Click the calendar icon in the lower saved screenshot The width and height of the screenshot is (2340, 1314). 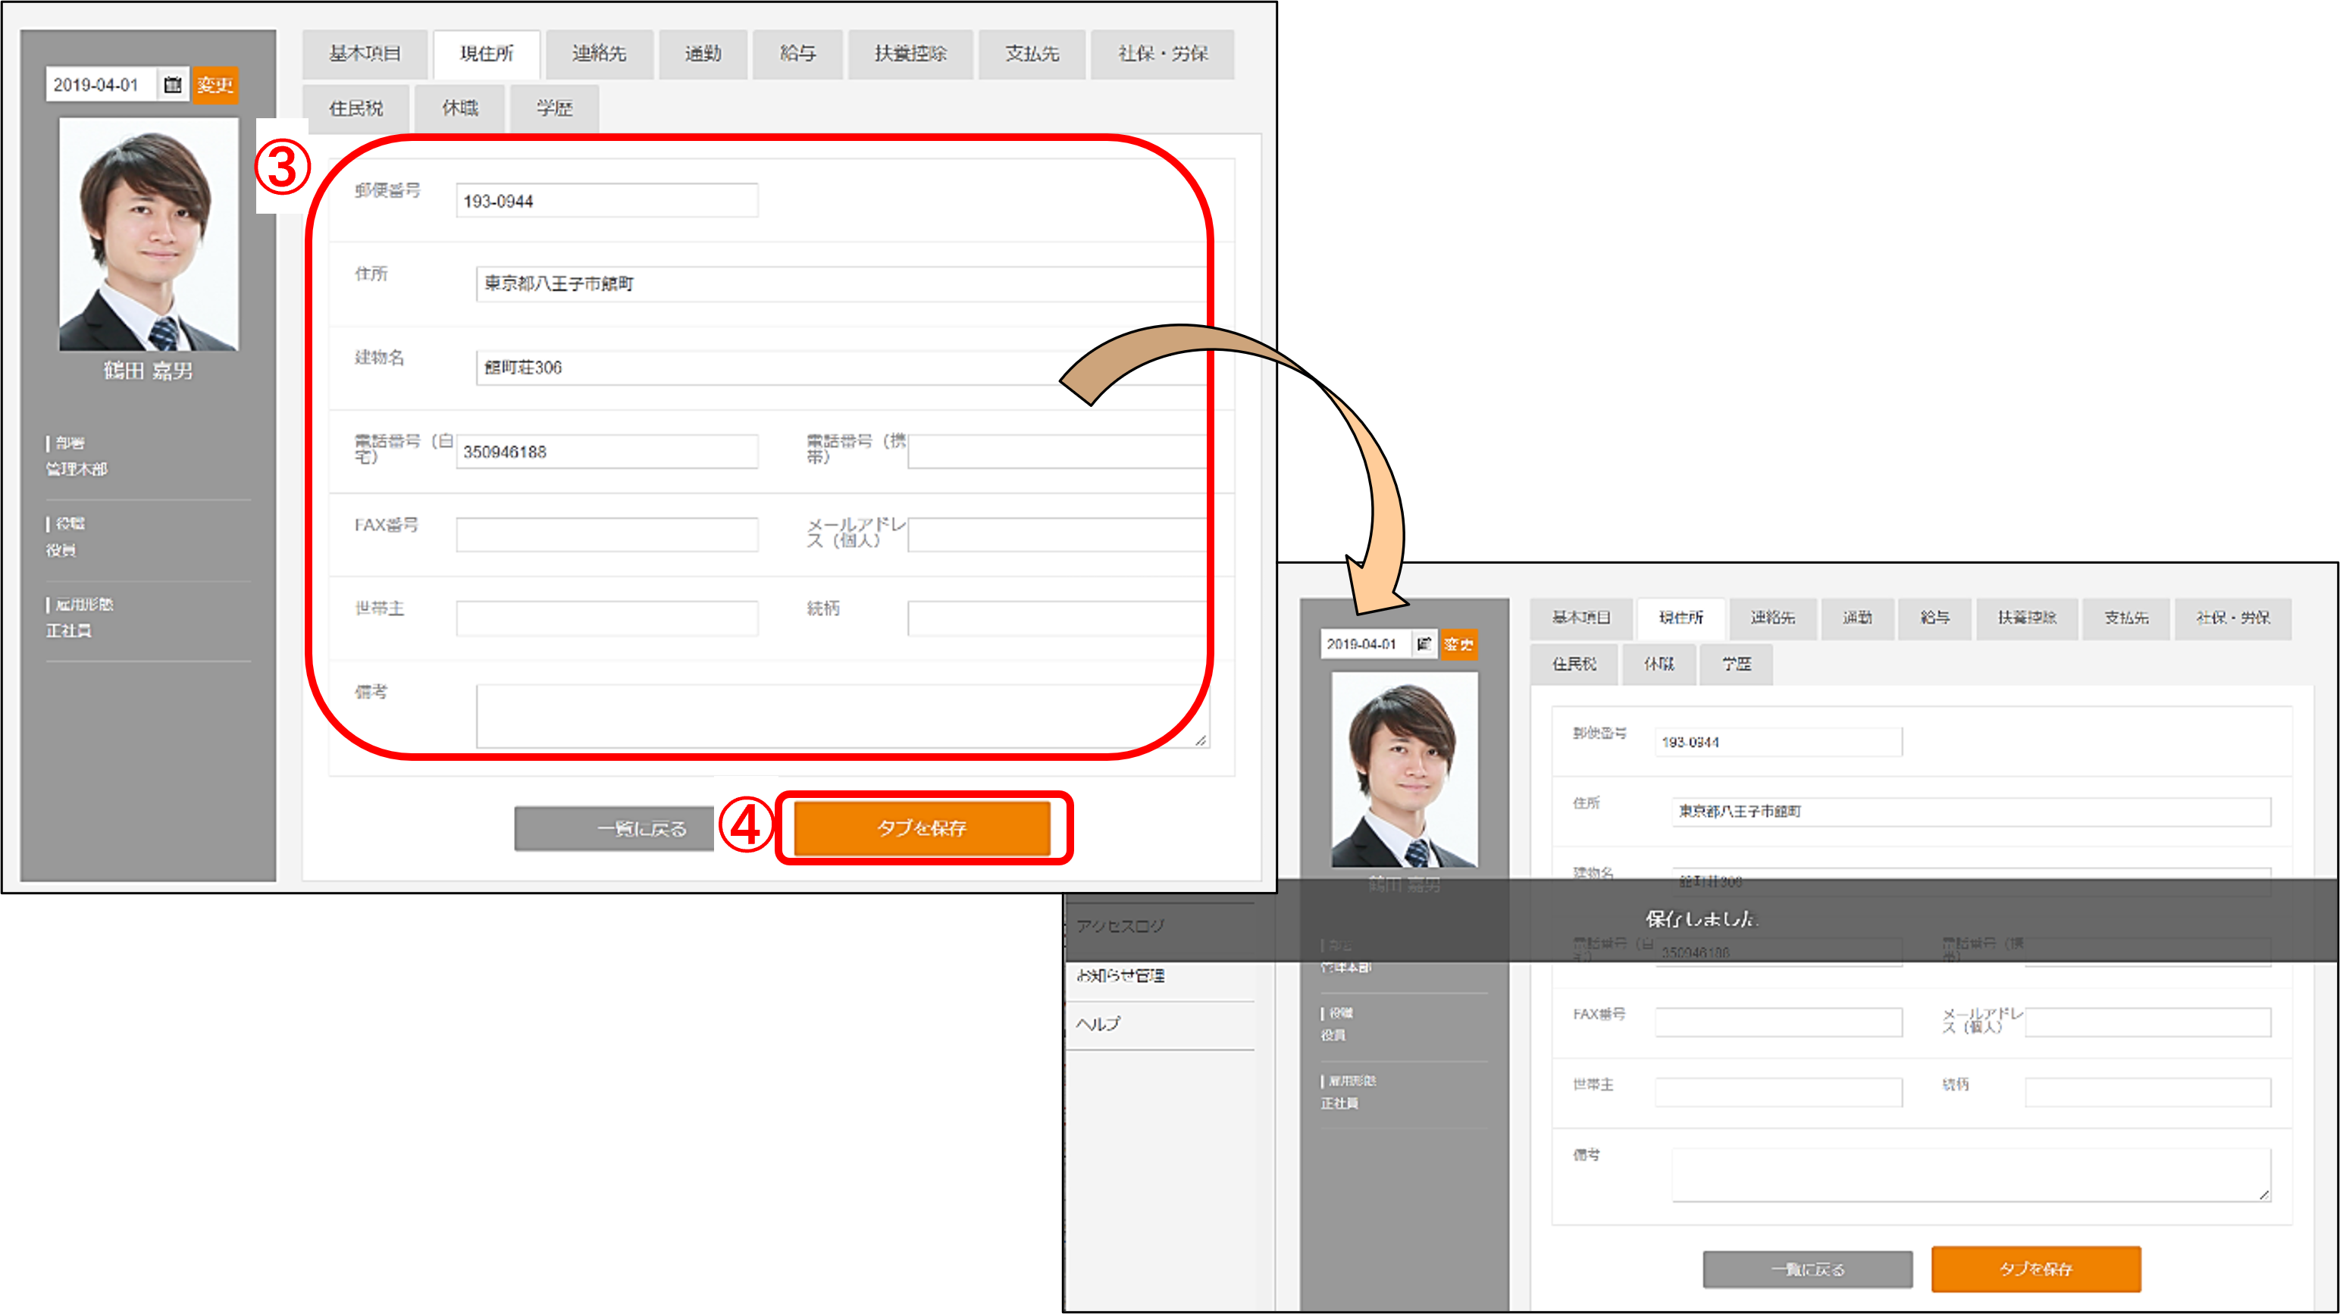click(x=1424, y=644)
